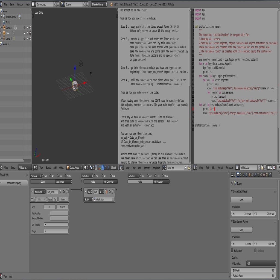Click the All Keys button on the sensor
This screenshot has height=280, width=280.
click(x=62, y=207)
